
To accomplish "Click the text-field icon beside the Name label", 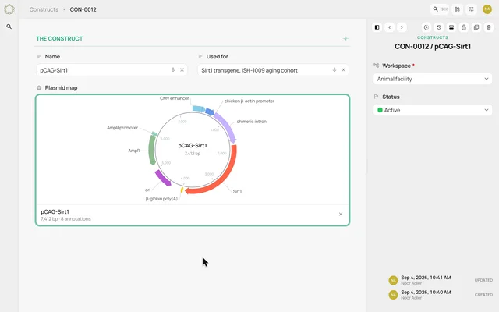I will 39,57.
